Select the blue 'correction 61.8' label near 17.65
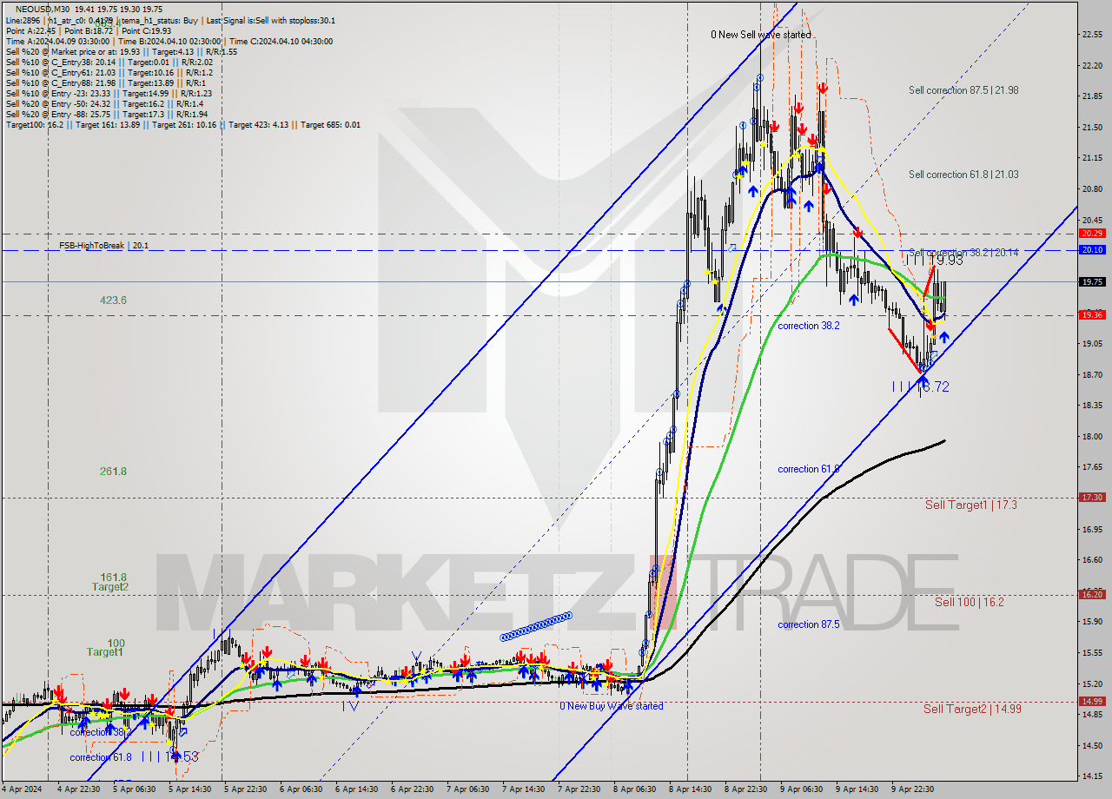This screenshot has width=1112, height=799. [809, 469]
